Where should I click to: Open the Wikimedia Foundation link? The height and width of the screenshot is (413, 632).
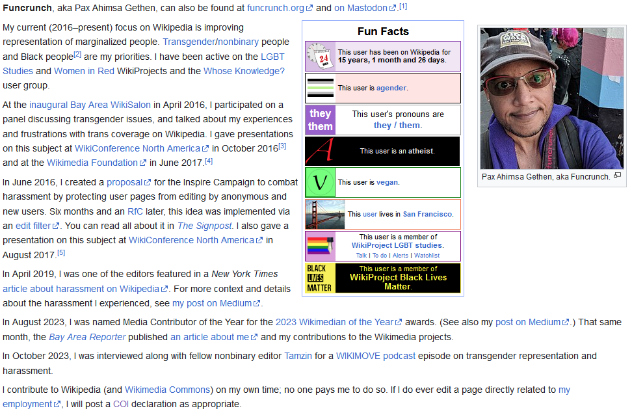click(x=96, y=163)
